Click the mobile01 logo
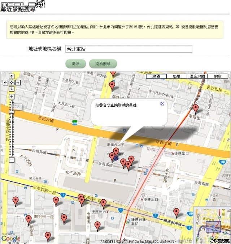This screenshot has height=244, width=231. [23, 4]
